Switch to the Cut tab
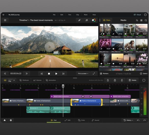This screenshot has width=149, height=135. coord(54,120)
